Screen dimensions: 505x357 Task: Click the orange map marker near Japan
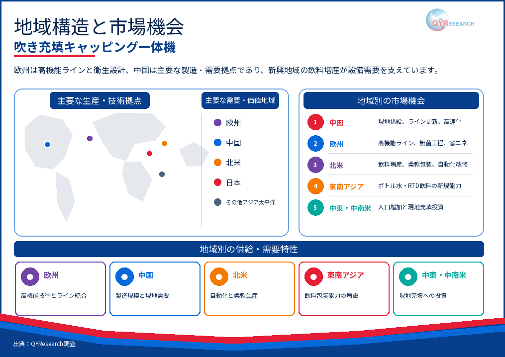[x=164, y=143]
